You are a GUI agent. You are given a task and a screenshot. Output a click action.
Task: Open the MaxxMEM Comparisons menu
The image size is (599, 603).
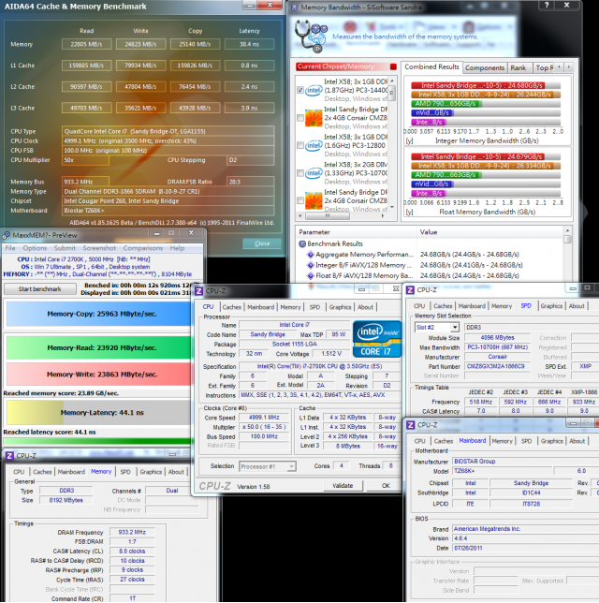point(142,248)
